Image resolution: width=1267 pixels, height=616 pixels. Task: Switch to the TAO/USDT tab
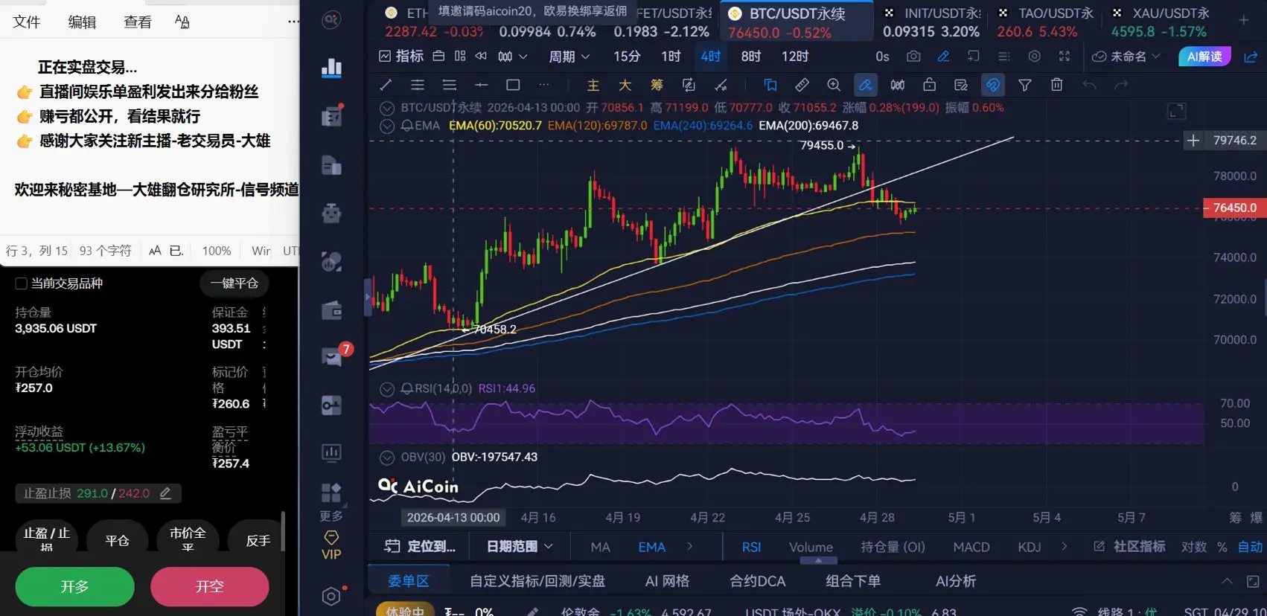[1044, 22]
